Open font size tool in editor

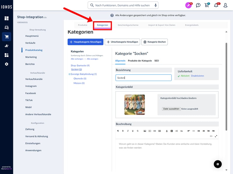point(176,131)
